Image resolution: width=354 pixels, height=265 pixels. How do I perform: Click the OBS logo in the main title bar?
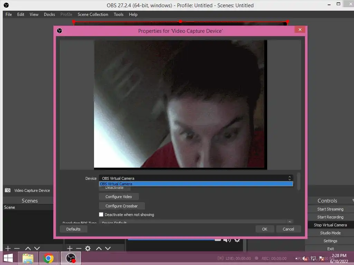[x=6, y=5]
